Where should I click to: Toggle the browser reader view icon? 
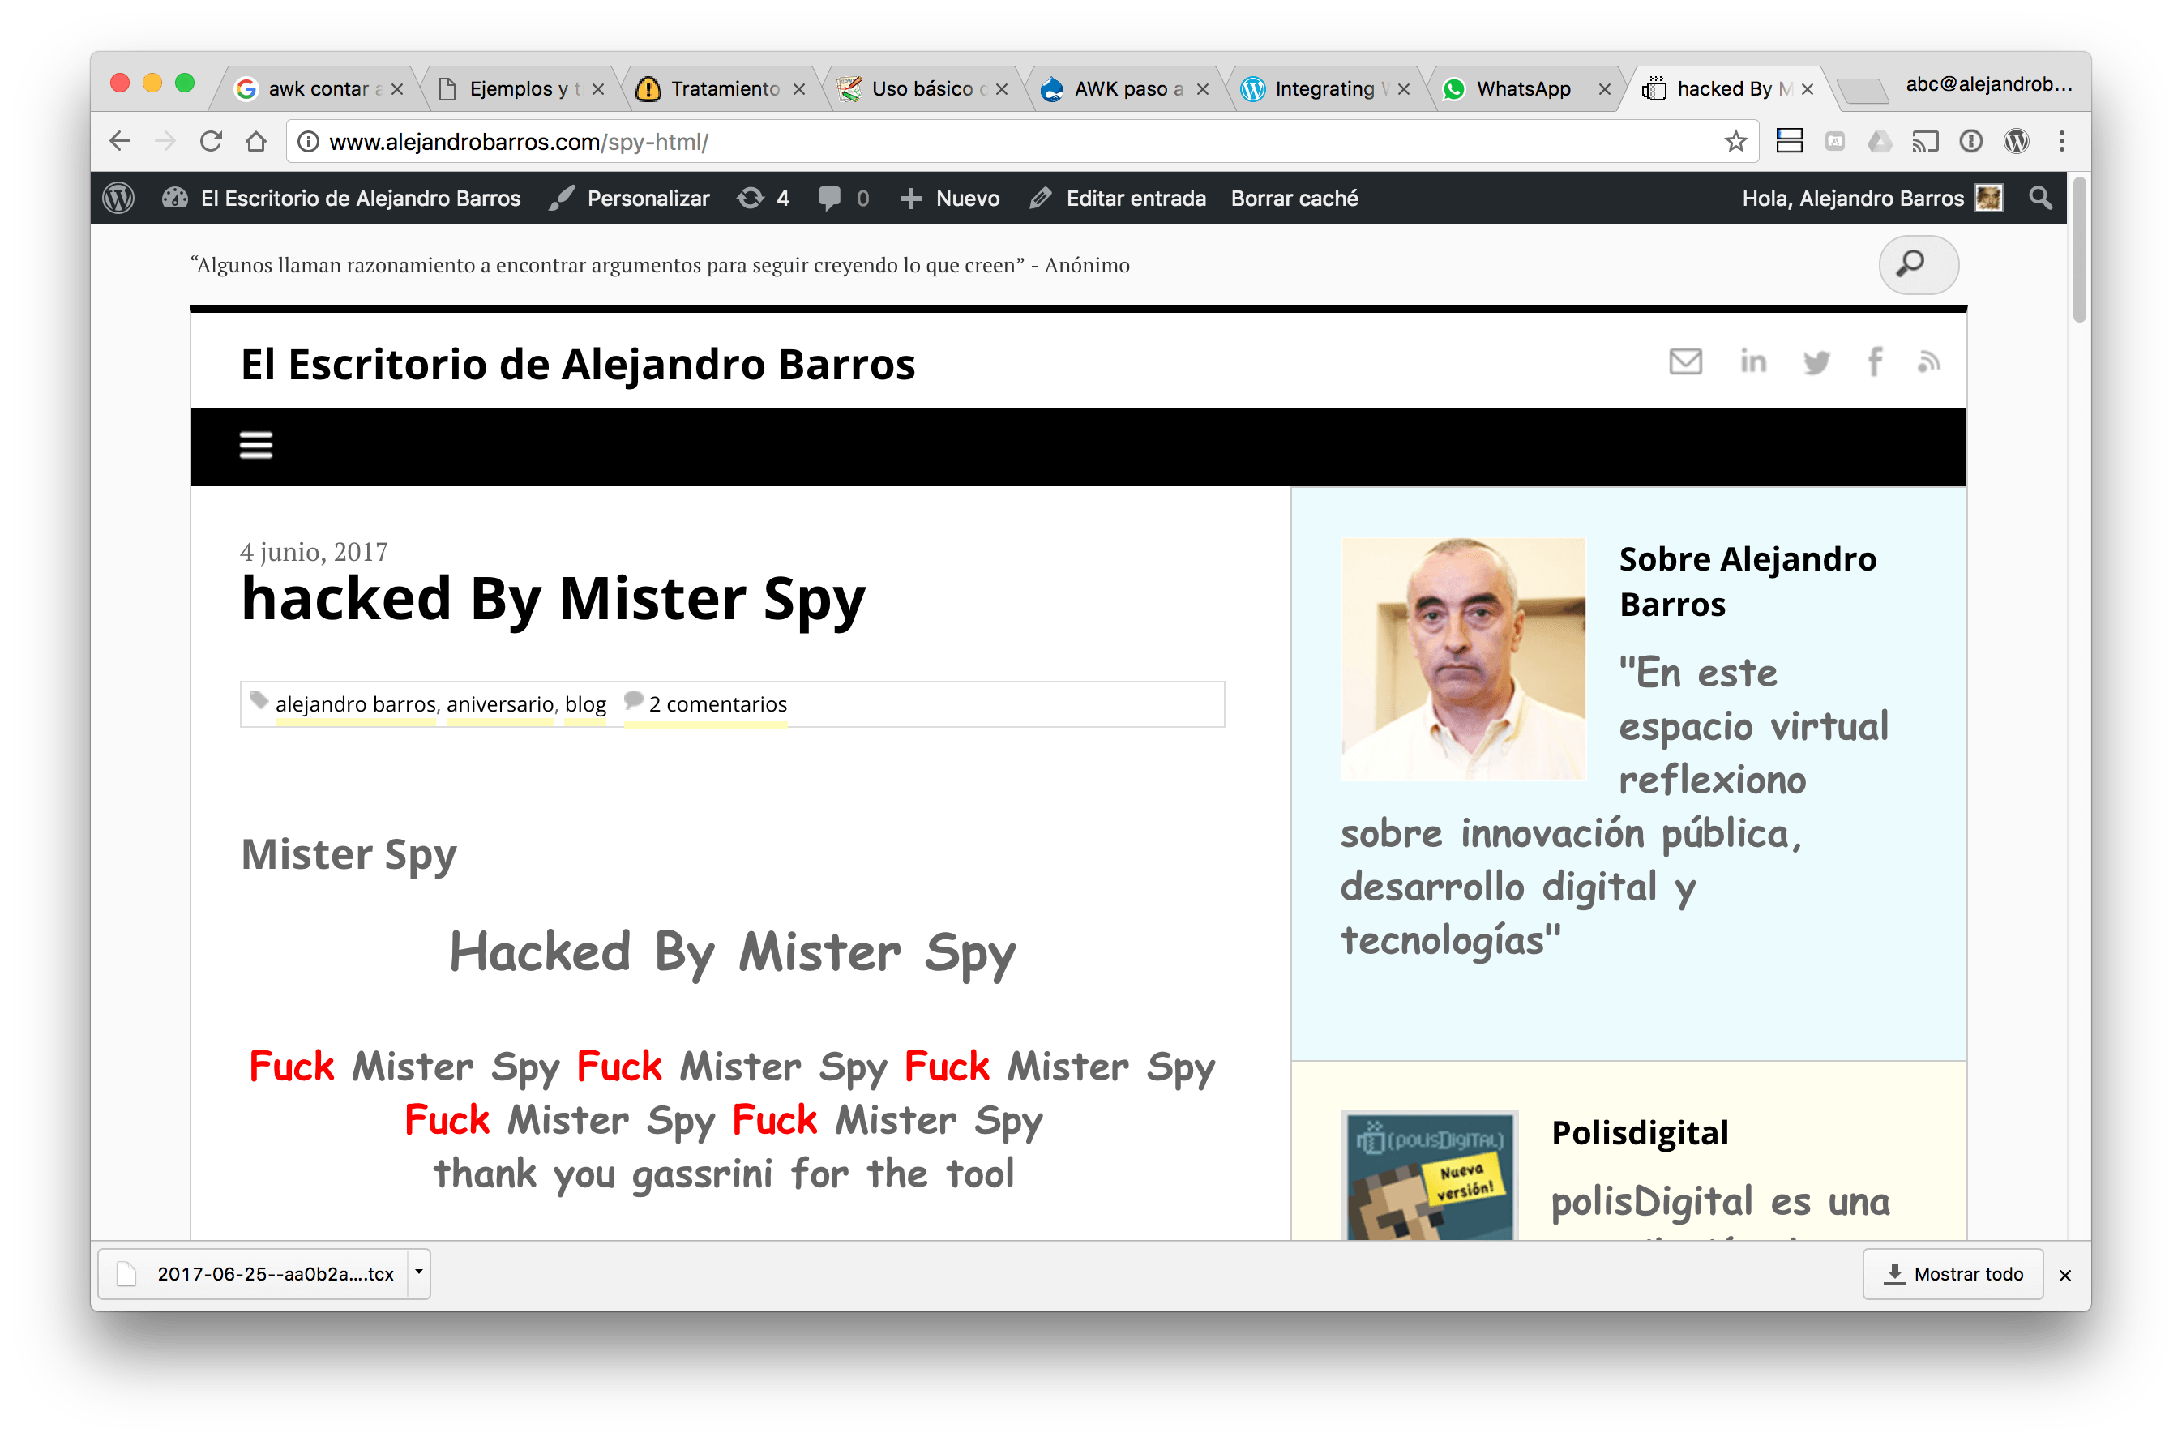click(1790, 142)
